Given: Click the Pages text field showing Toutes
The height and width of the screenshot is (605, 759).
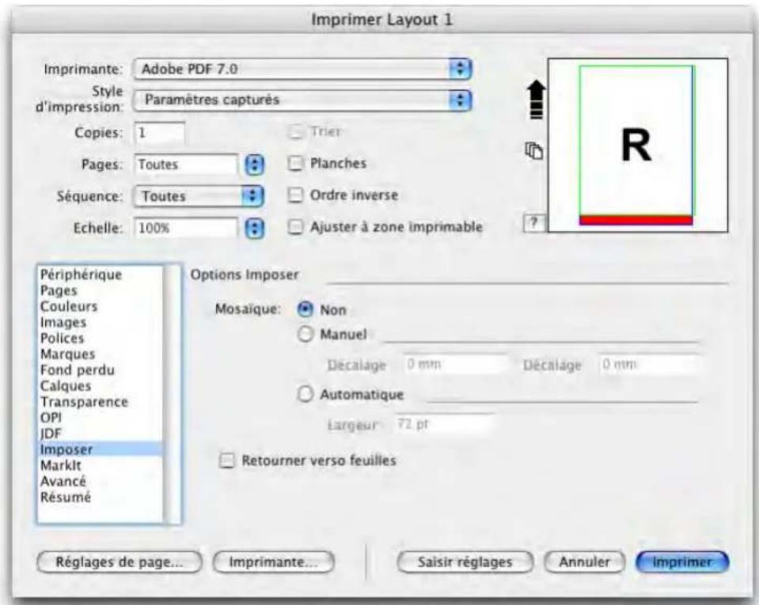Looking at the screenshot, I should (x=186, y=165).
